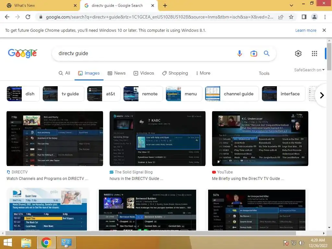
Task: Open the K.C. Undercover video thumbnail
Action: pyautogui.click(x=260, y=138)
